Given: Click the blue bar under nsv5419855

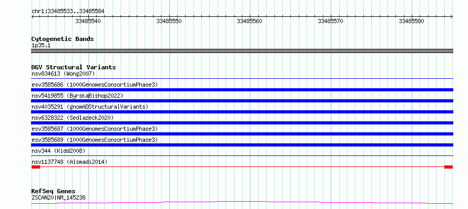Looking at the screenshot, I should click(x=242, y=101).
